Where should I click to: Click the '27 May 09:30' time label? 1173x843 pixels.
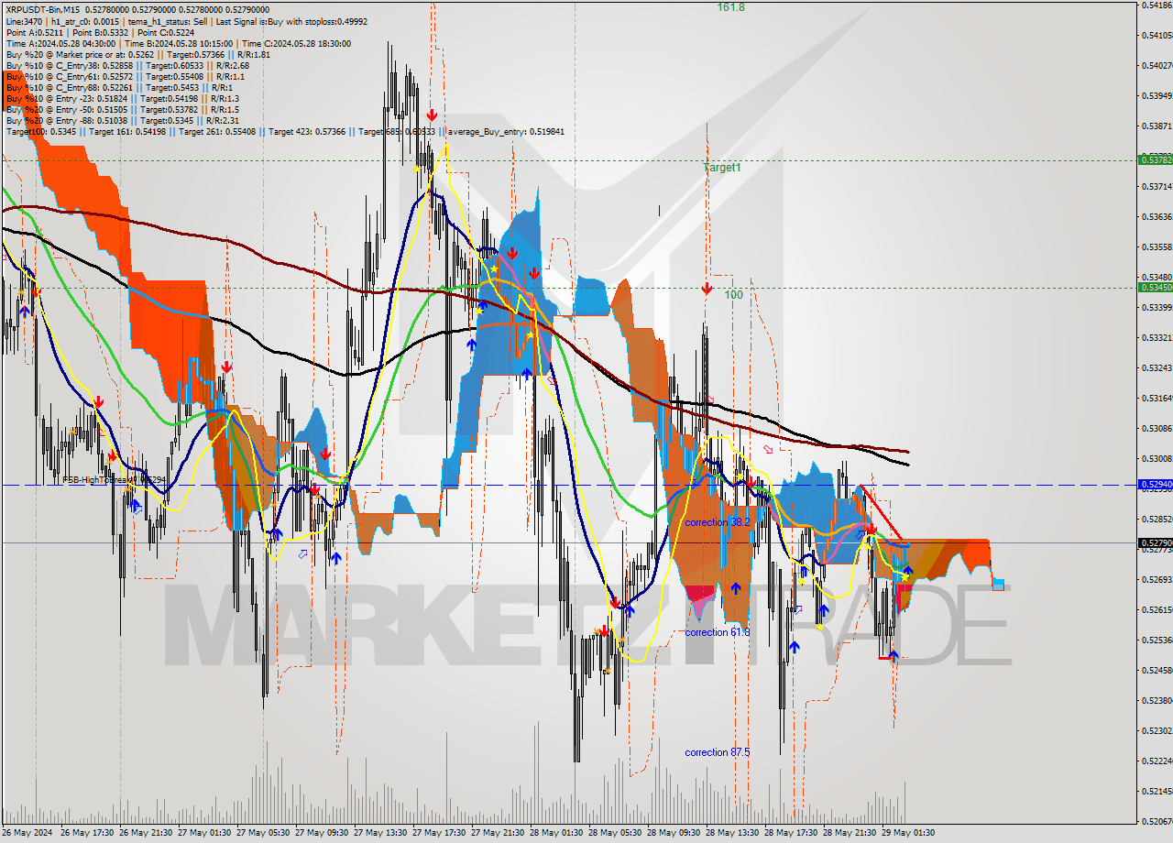coord(323,833)
